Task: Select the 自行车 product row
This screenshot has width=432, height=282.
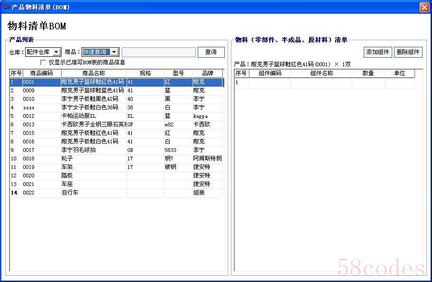Action: tap(92, 193)
